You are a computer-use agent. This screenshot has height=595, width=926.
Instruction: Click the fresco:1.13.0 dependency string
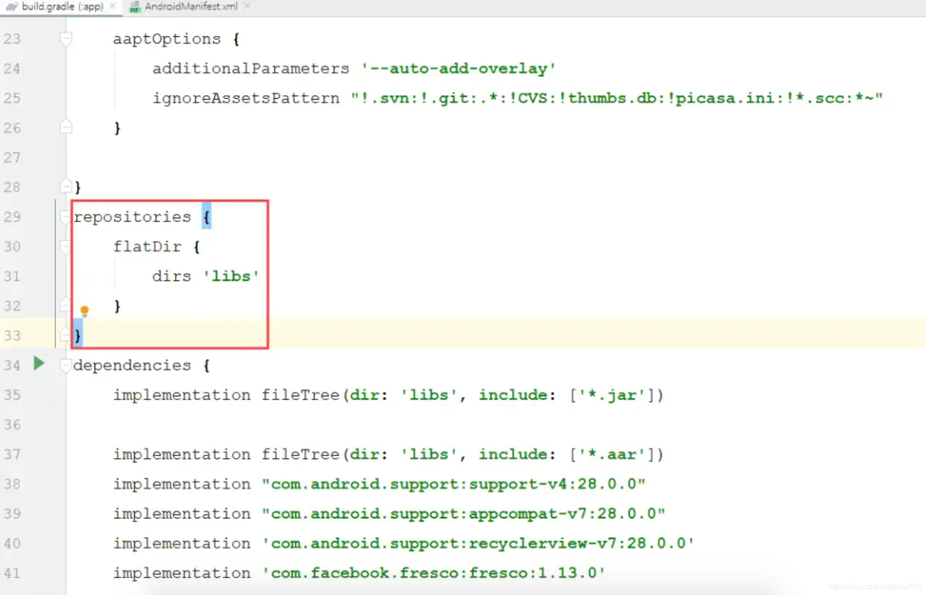pos(434,573)
